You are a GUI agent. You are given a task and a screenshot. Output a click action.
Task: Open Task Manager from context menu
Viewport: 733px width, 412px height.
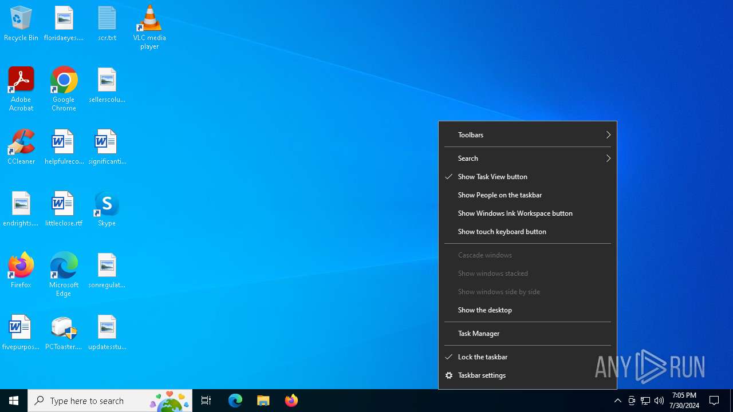[527, 334]
